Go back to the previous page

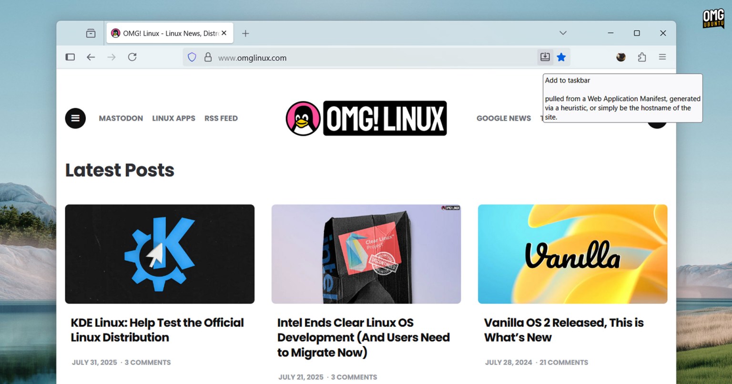tap(91, 57)
